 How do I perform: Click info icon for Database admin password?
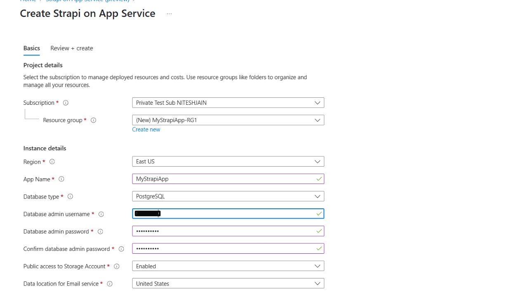(100, 232)
